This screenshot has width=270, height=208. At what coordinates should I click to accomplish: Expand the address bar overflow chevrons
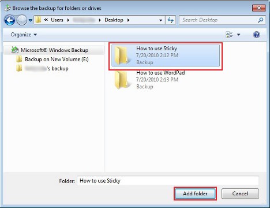coord(46,20)
